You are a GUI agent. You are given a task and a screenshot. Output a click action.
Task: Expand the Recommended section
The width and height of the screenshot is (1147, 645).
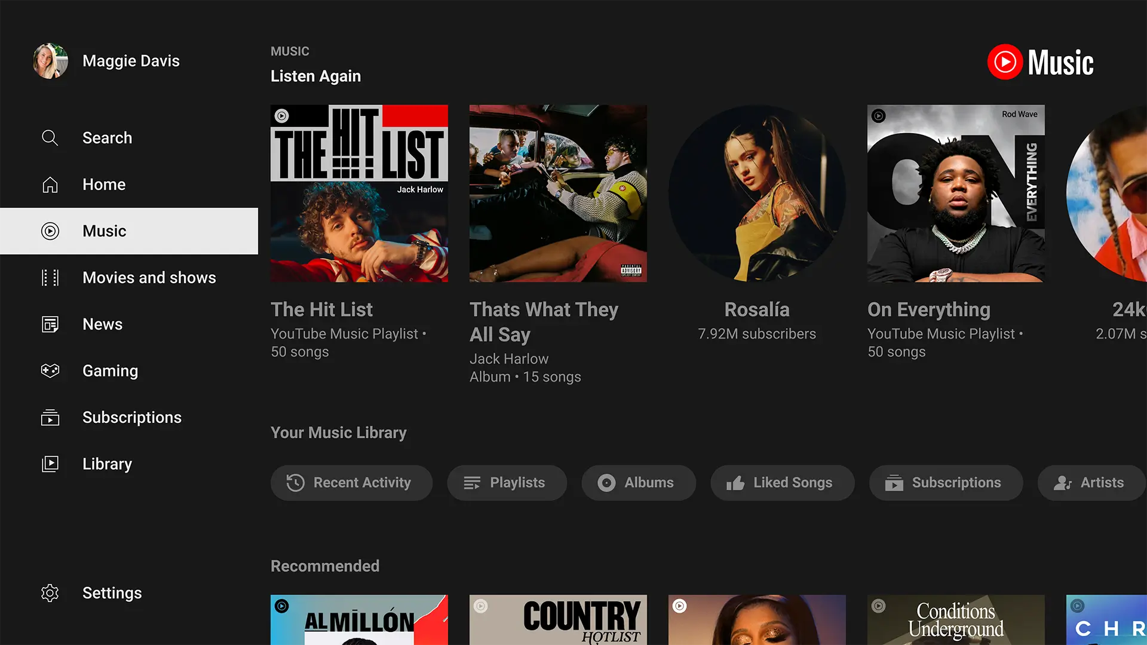(326, 566)
